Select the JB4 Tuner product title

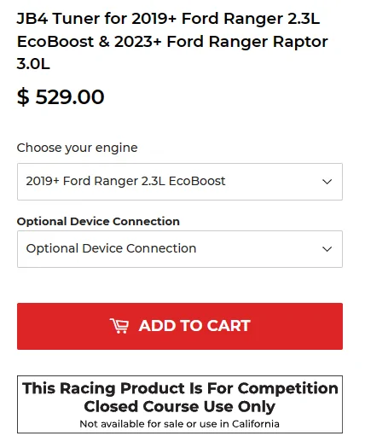pos(172,41)
